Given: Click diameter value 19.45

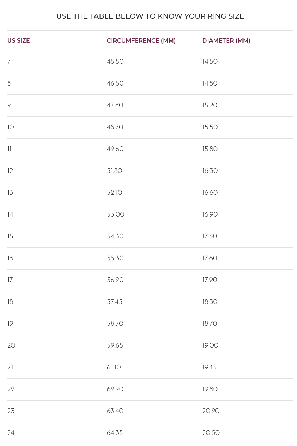Looking at the screenshot, I should 209,368.
